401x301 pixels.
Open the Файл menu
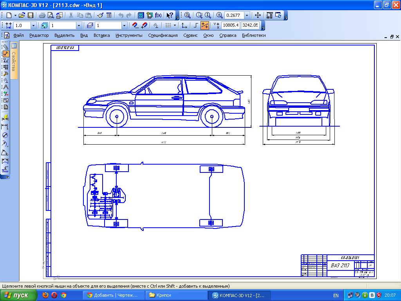click(x=19, y=36)
